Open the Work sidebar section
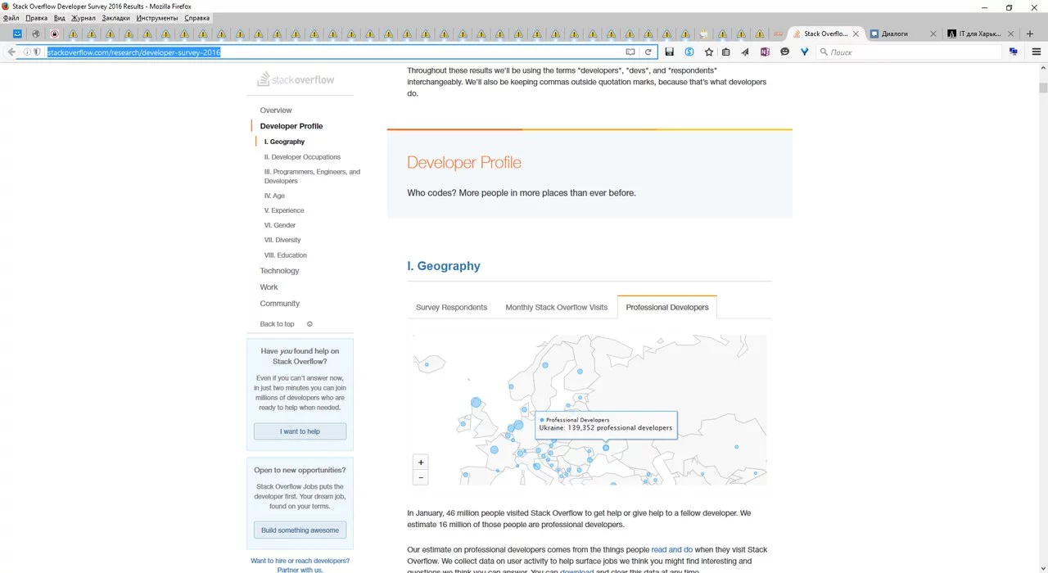1048x573 pixels. click(x=269, y=287)
